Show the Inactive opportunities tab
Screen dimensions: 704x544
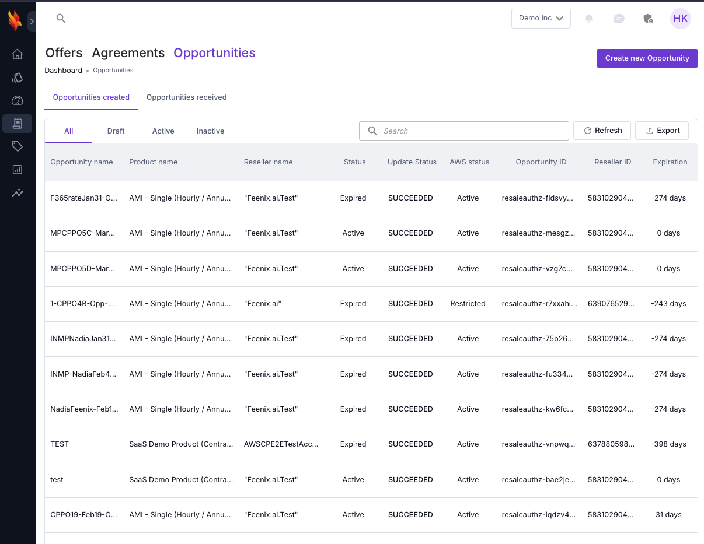pos(210,131)
